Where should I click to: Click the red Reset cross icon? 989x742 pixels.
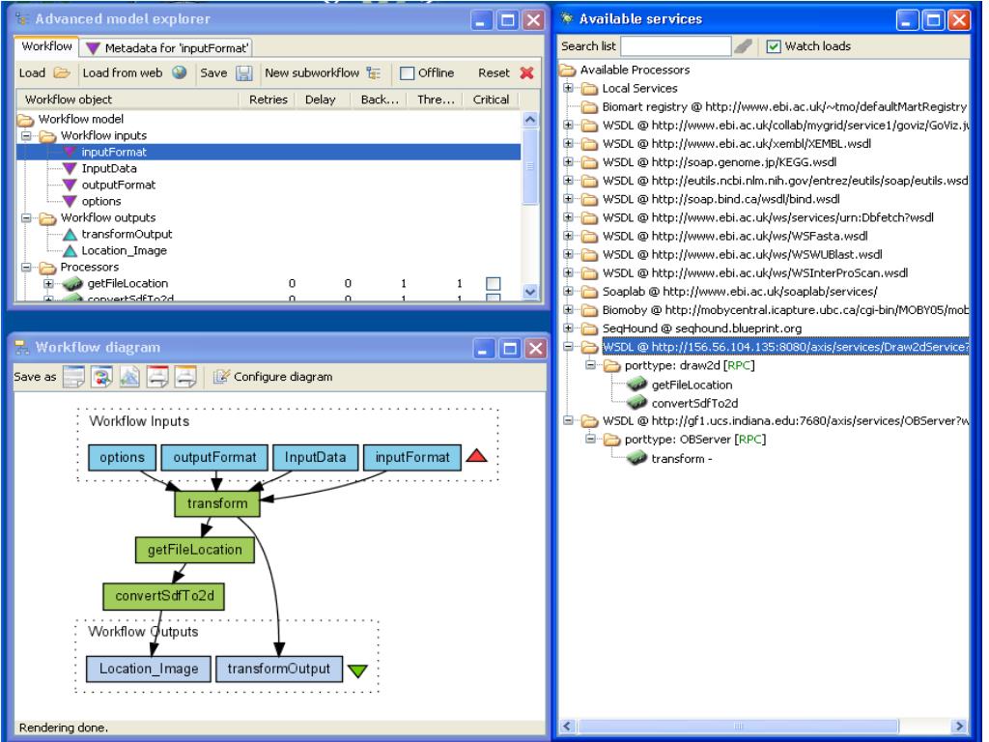coord(526,72)
